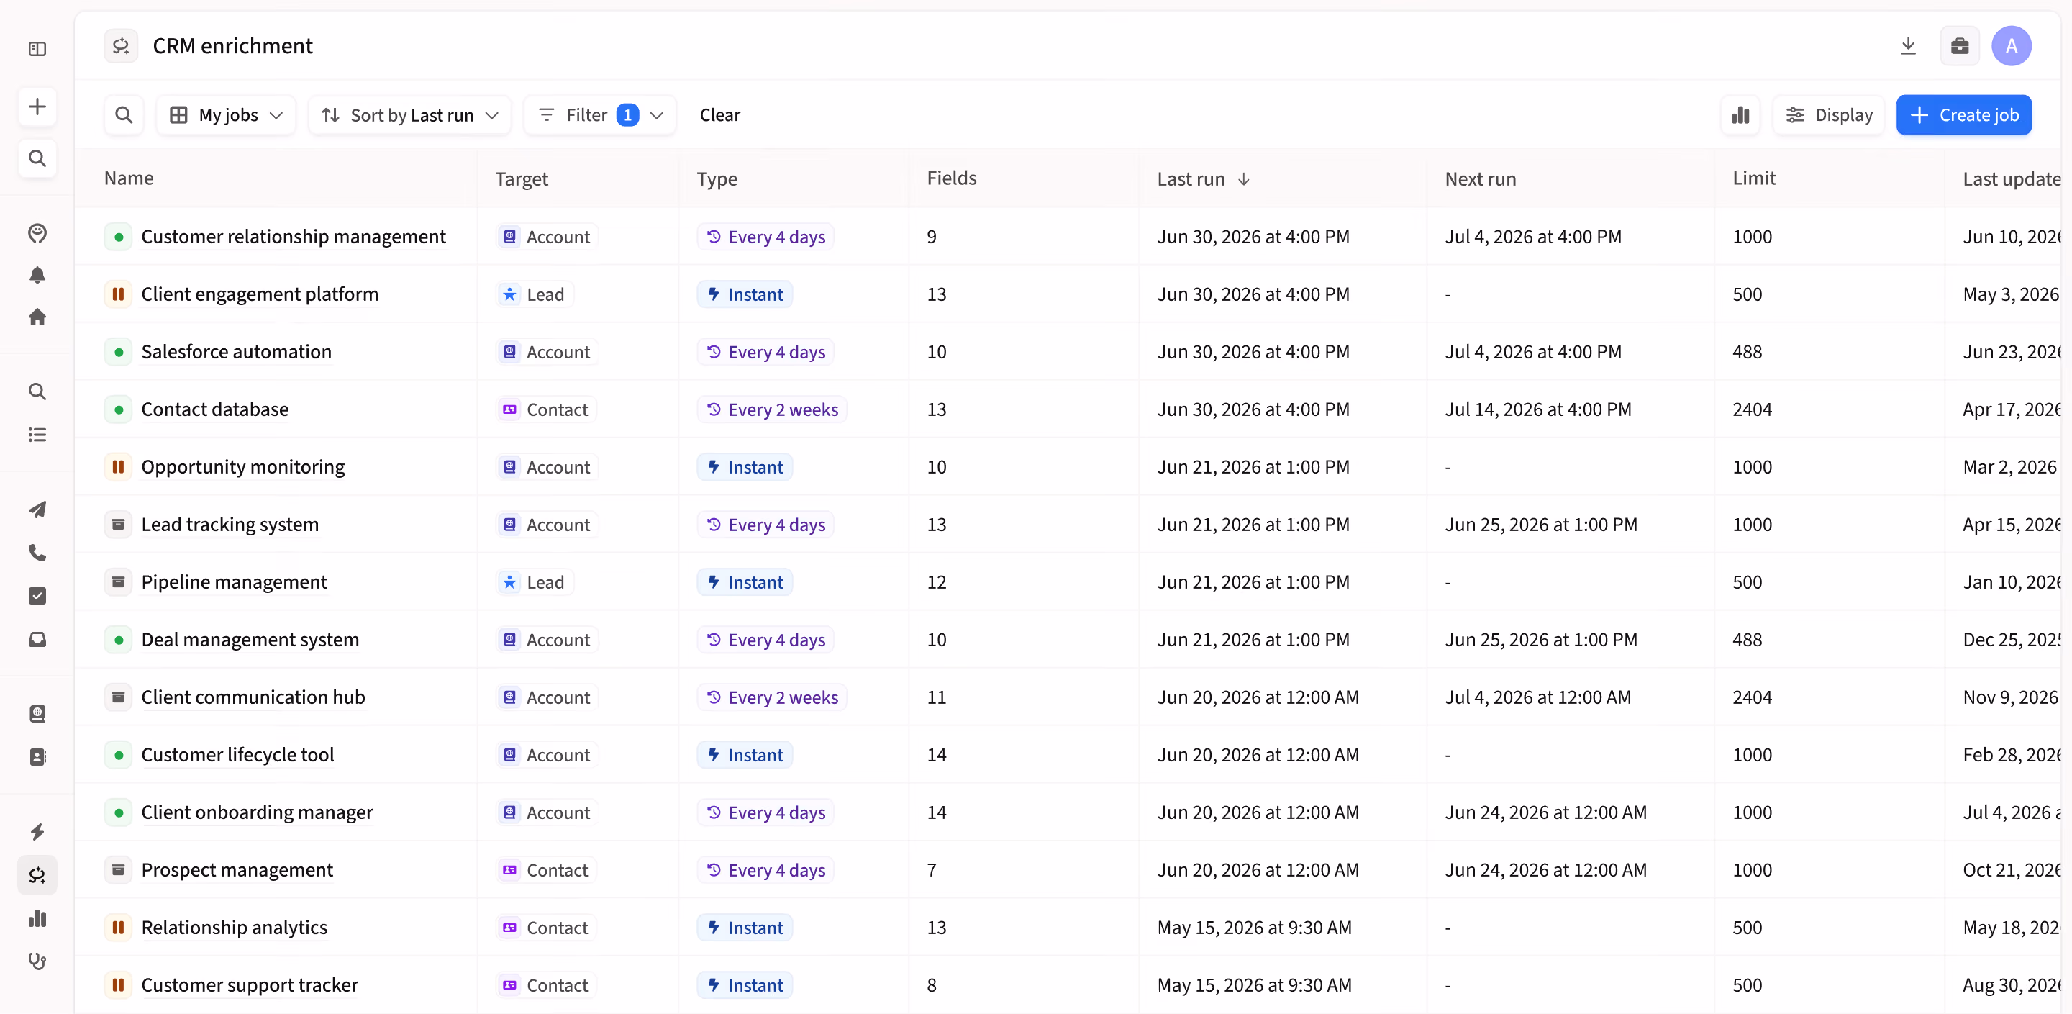The width and height of the screenshot is (2072, 1014).
Task: Click the Fields column header
Action: coord(952,178)
